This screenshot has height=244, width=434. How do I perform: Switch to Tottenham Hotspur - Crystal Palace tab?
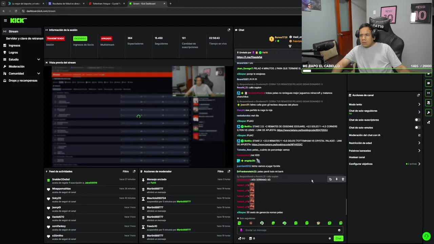(106, 4)
